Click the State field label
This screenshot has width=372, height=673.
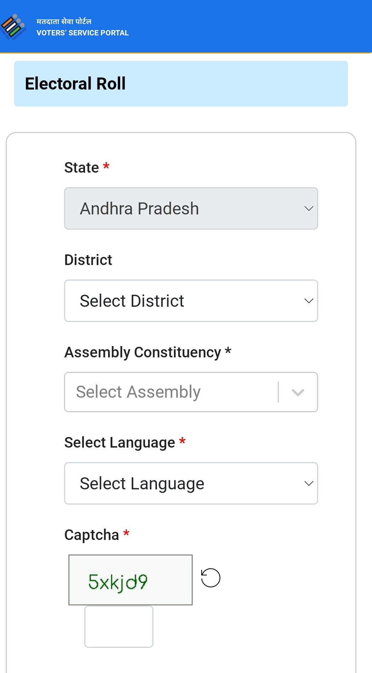[82, 167]
